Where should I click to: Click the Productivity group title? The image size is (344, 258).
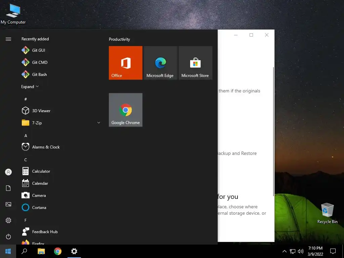[x=119, y=39]
